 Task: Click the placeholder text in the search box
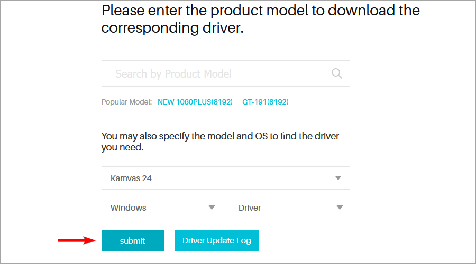click(x=173, y=73)
